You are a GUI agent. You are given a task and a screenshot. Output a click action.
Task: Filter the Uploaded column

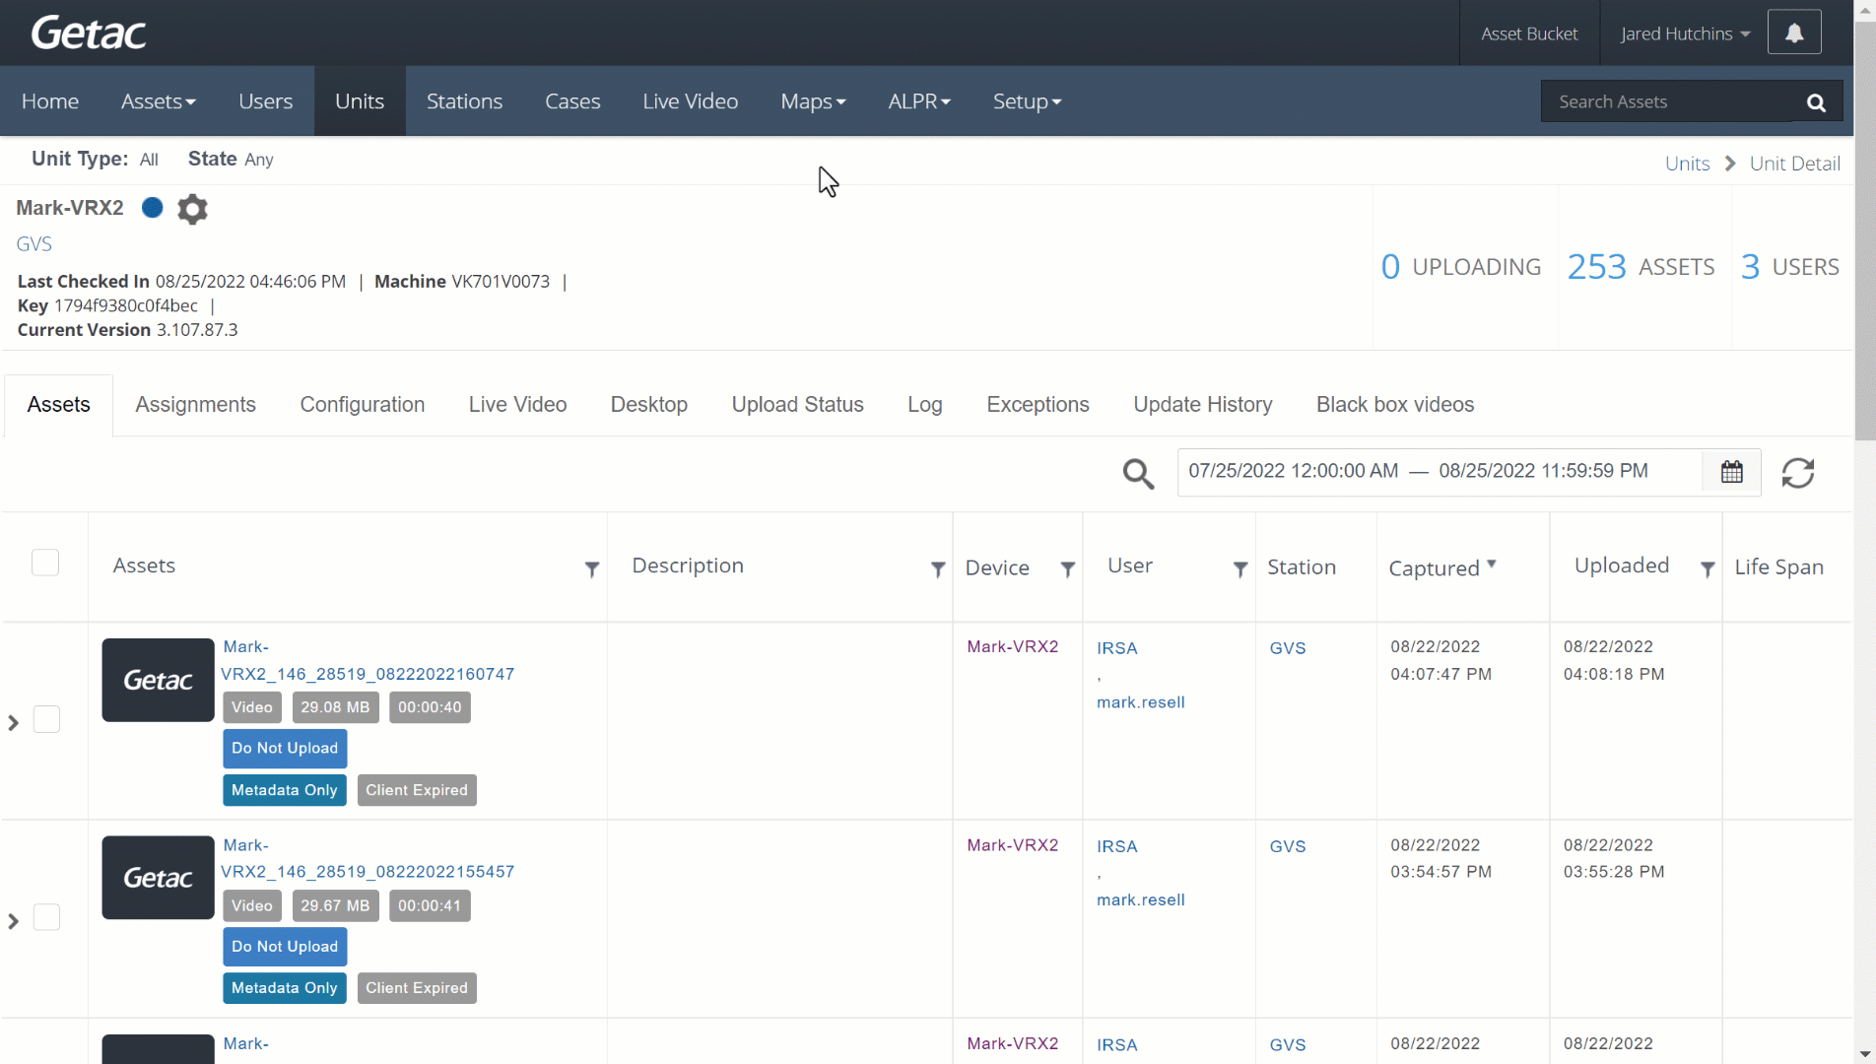point(1708,569)
